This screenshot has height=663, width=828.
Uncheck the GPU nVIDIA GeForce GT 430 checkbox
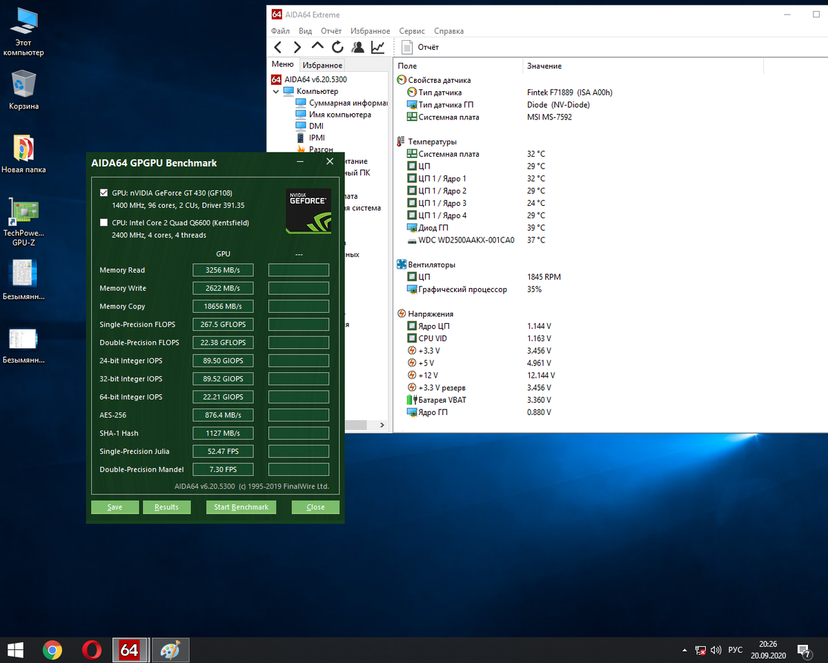click(x=104, y=193)
